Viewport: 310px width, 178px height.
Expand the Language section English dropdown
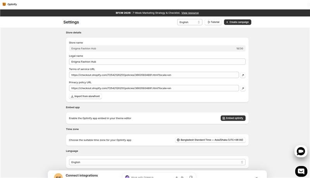(x=157, y=162)
